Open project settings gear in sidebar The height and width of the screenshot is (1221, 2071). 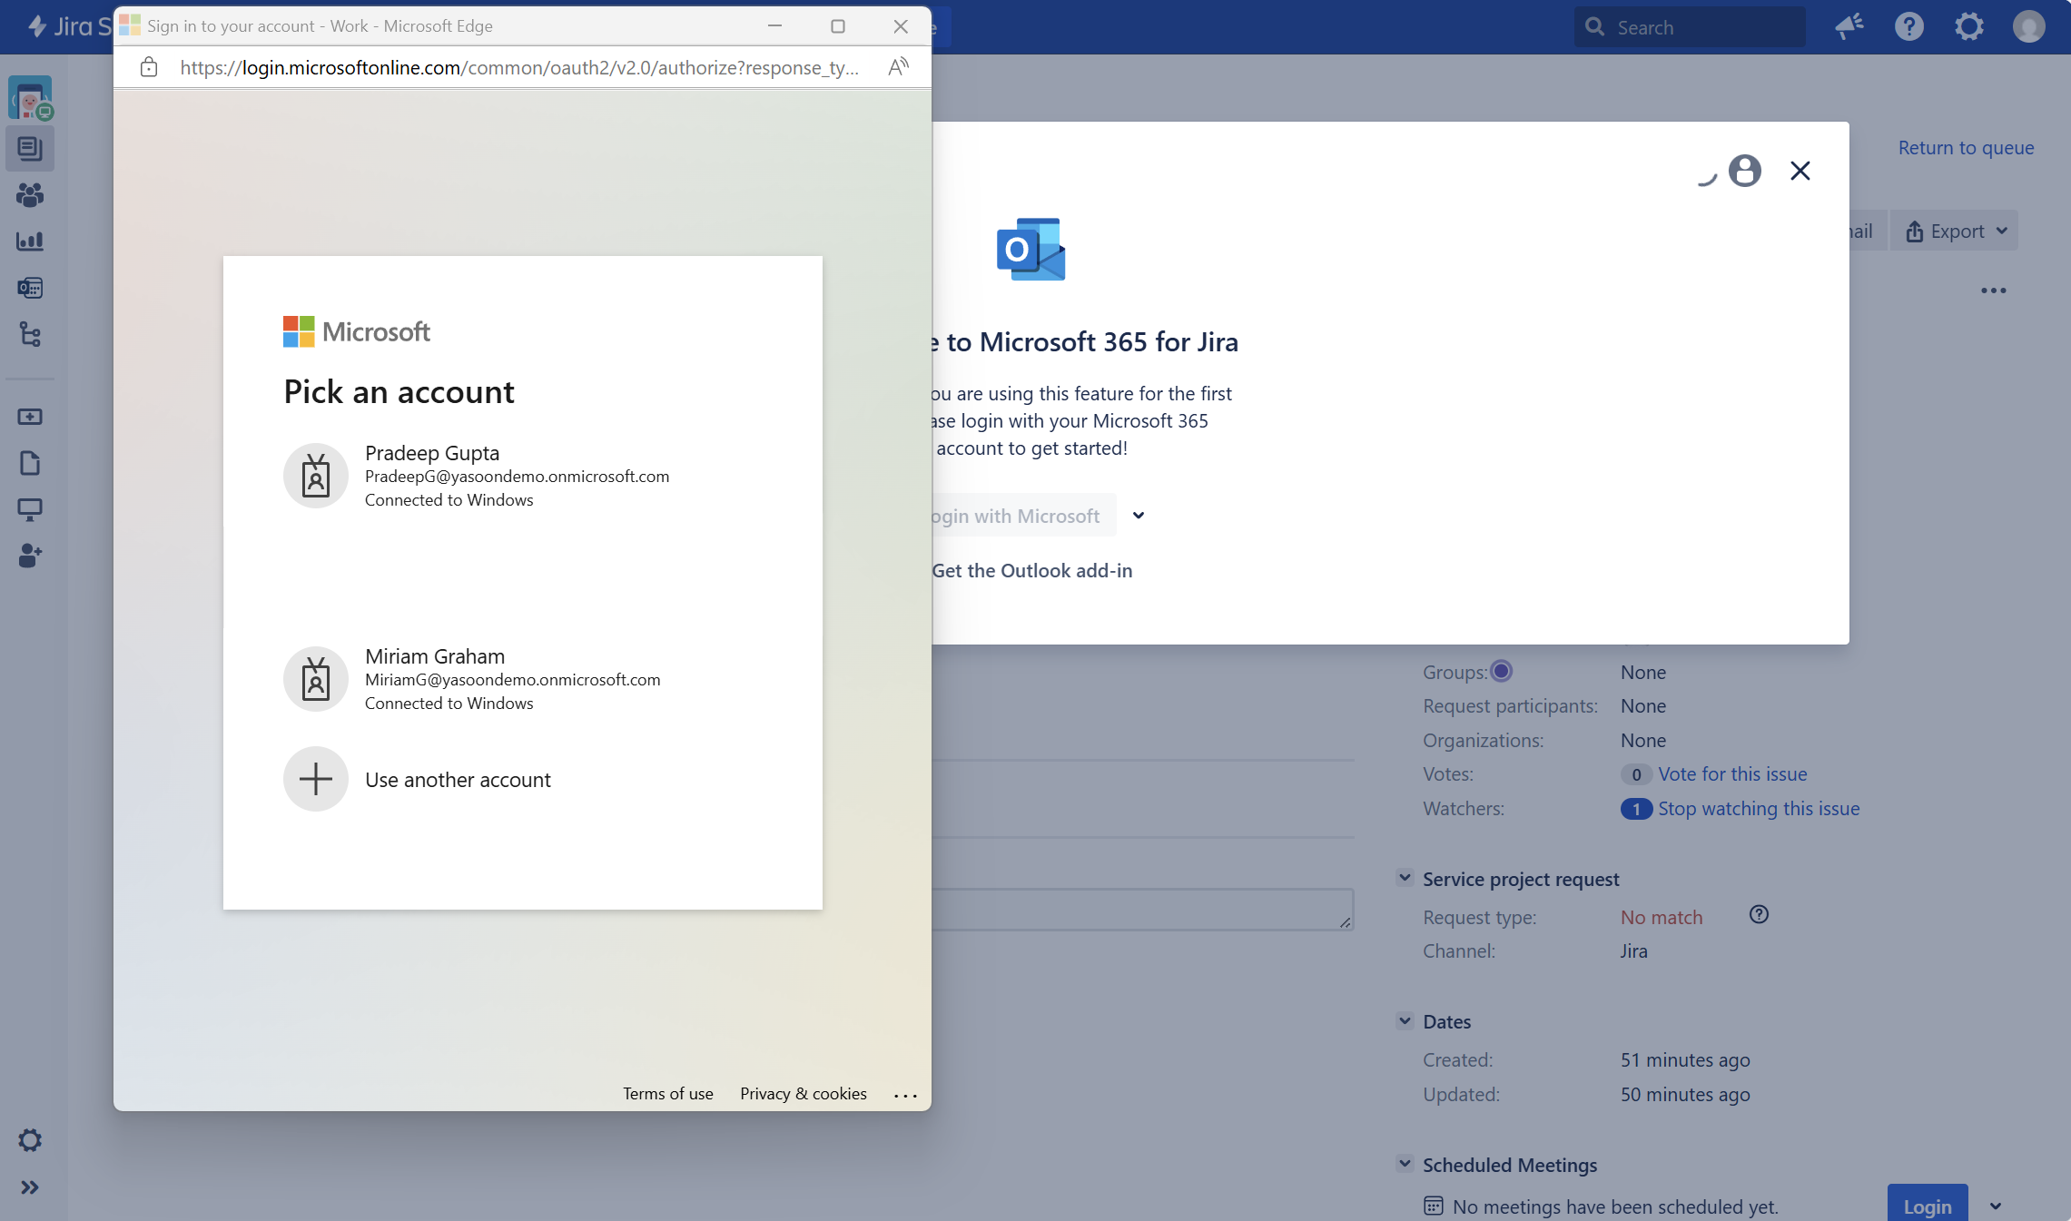[x=30, y=1140]
